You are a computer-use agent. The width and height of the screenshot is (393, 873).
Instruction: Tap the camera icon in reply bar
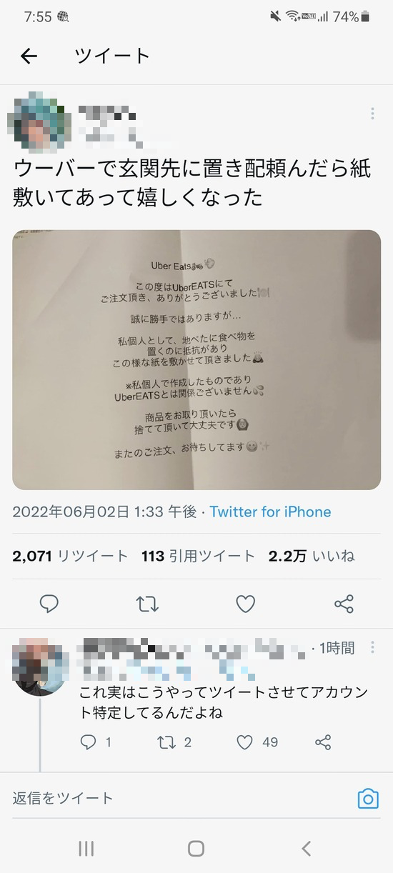pyautogui.click(x=367, y=798)
